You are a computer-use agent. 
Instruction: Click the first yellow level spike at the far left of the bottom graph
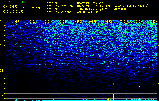point(11,98)
